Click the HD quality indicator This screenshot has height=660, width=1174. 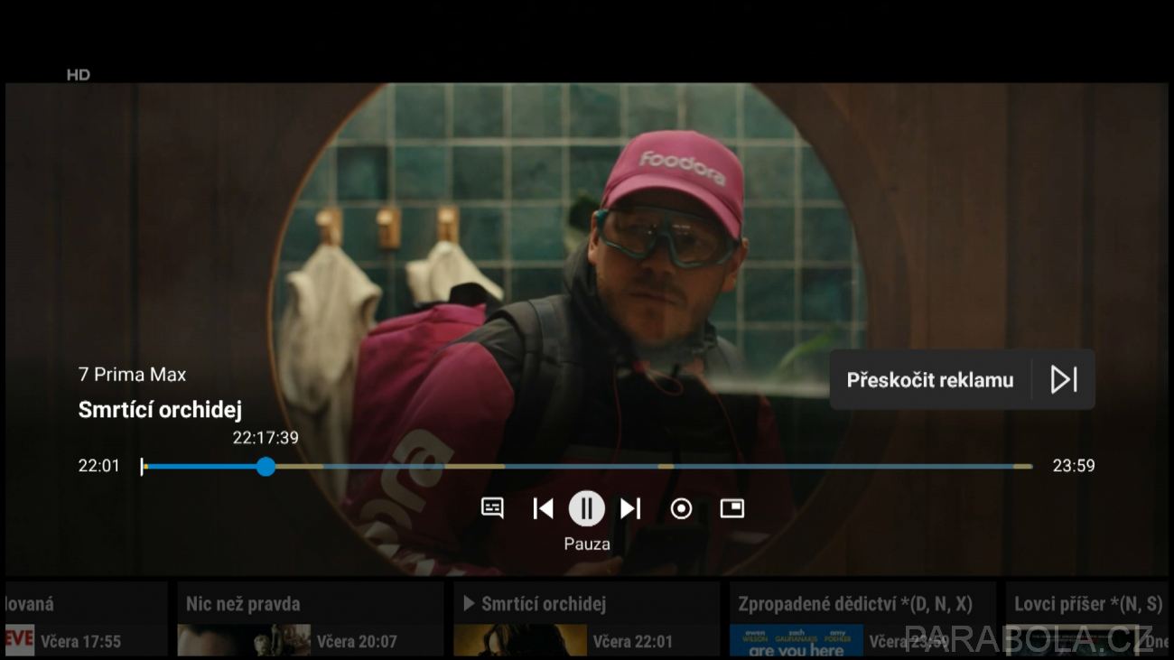click(79, 75)
